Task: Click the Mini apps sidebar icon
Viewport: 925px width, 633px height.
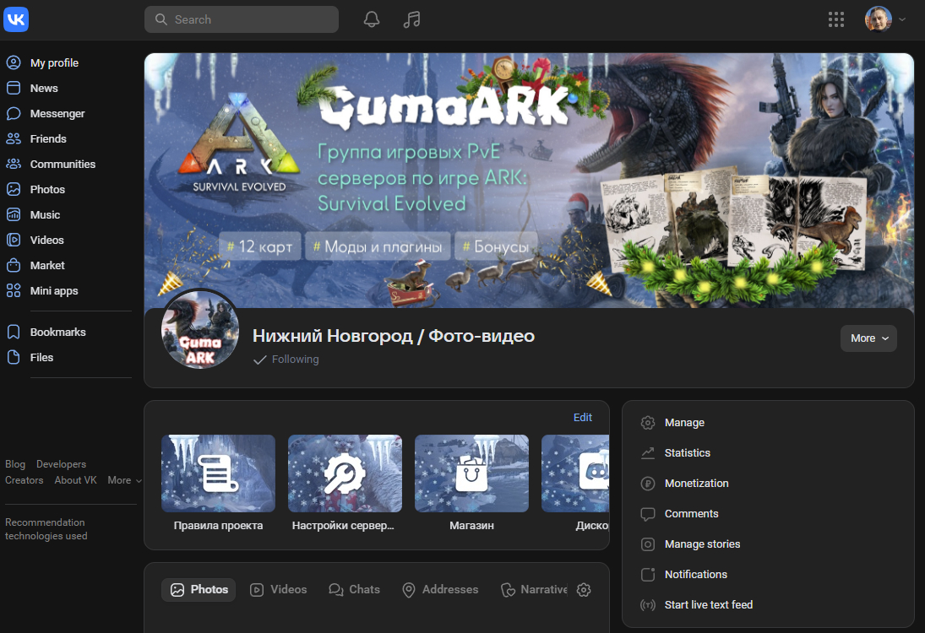Action: pos(14,290)
